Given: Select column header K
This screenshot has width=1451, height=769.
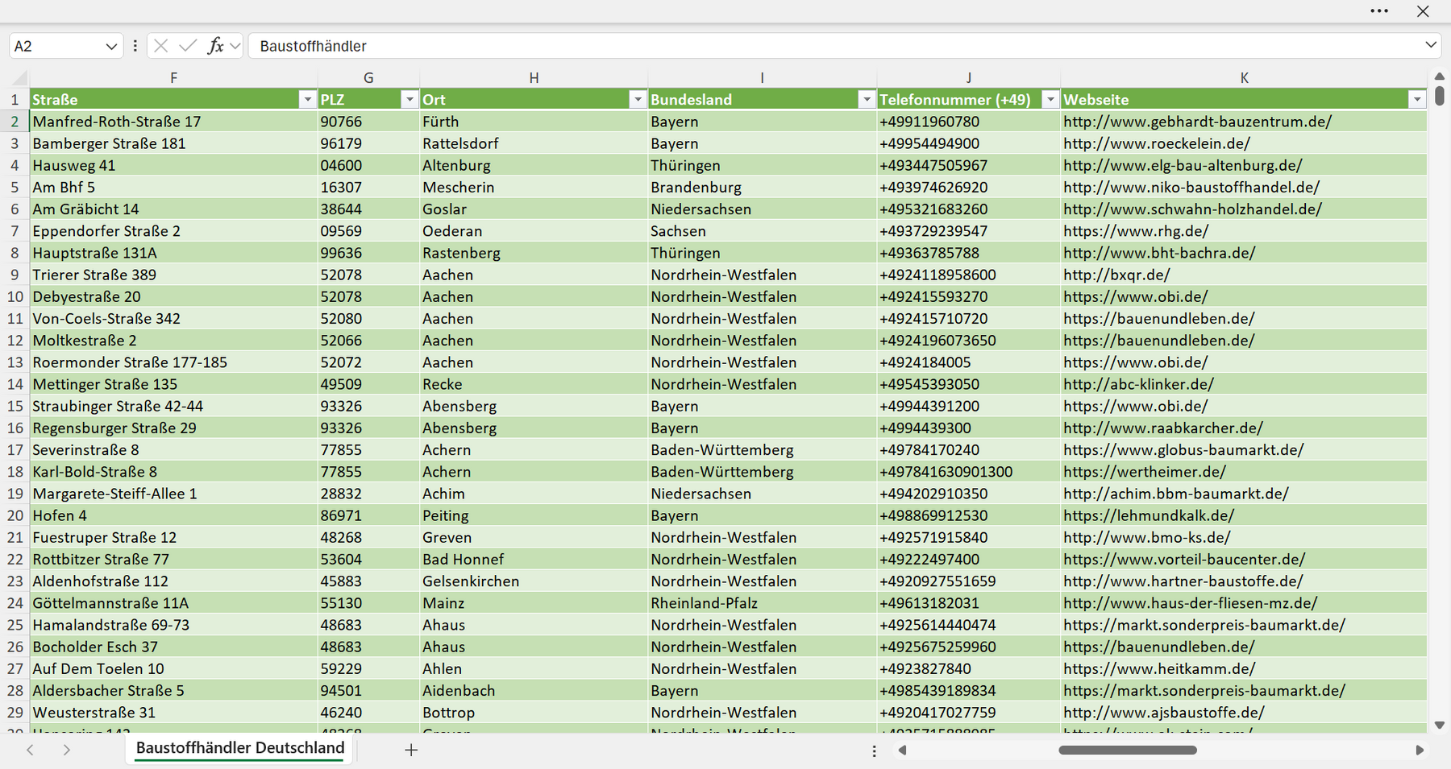Looking at the screenshot, I should pos(1244,78).
